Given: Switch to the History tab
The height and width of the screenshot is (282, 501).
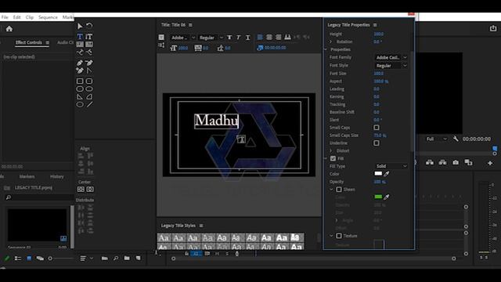Looking at the screenshot, I should pyautogui.click(x=57, y=176).
